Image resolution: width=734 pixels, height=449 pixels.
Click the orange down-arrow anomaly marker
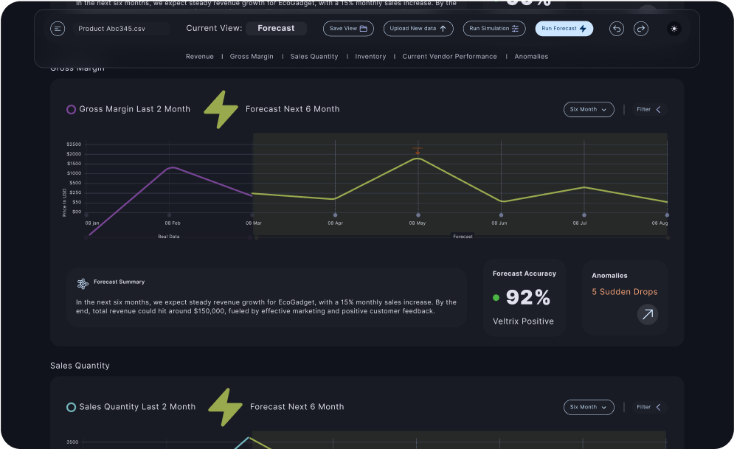pos(418,151)
